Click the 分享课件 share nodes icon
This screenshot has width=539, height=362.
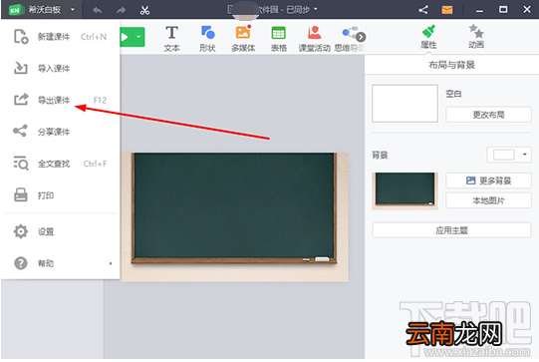point(20,131)
